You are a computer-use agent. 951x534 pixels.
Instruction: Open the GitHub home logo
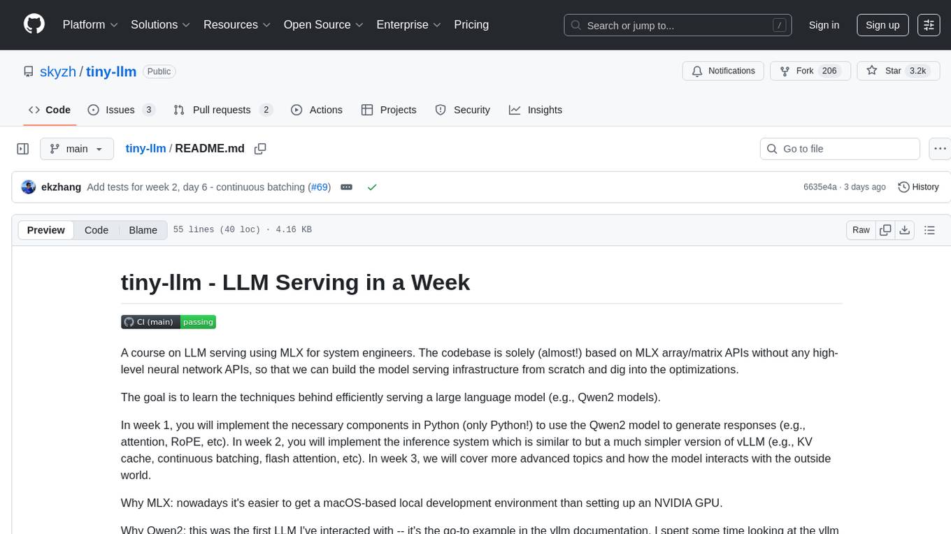(x=34, y=24)
